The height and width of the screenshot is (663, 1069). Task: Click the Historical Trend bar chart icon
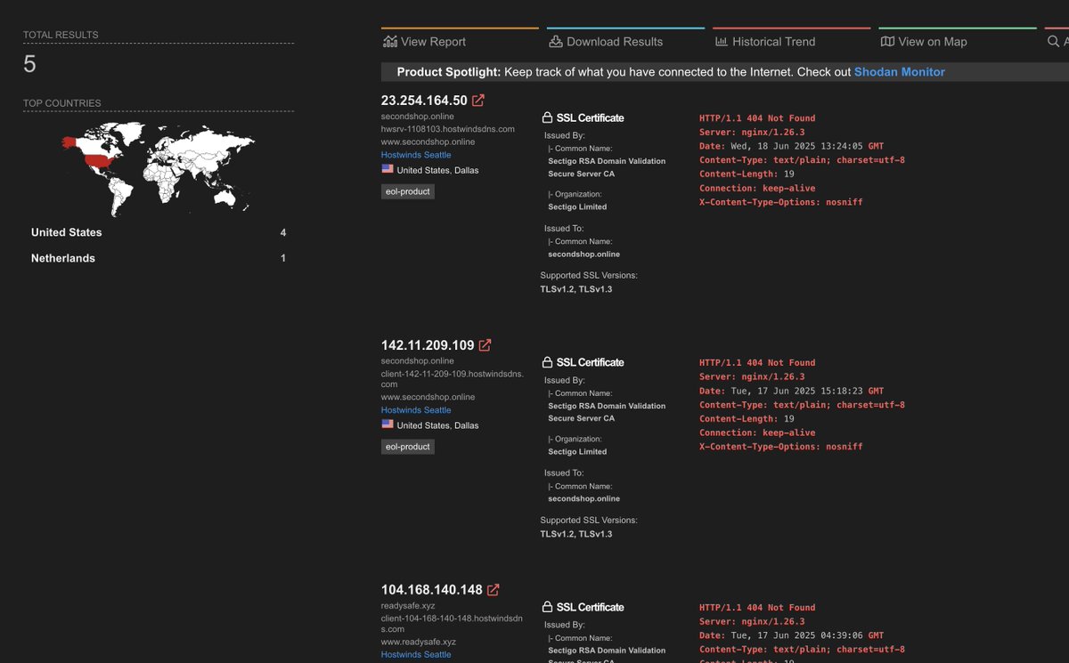pos(721,41)
